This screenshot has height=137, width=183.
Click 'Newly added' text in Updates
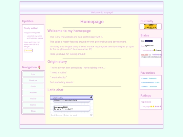pyautogui.click(x=31, y=28)
